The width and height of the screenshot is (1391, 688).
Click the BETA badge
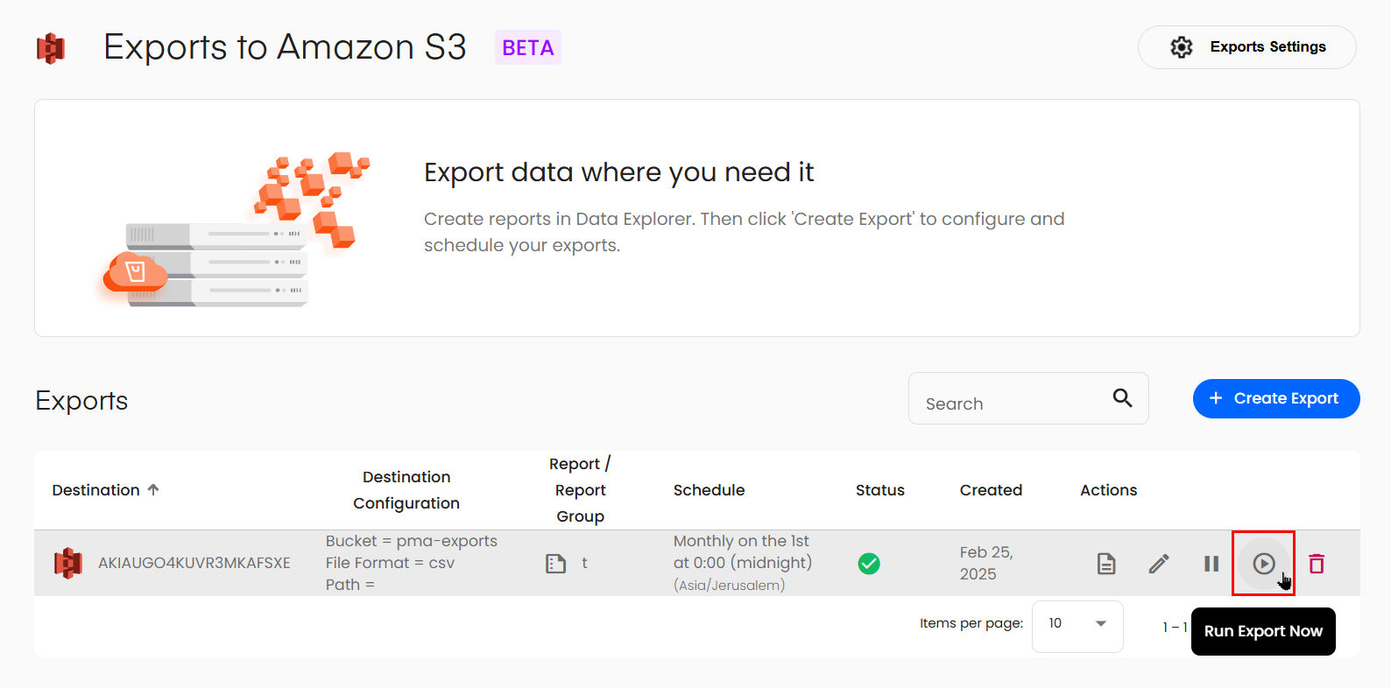tap(527, 48)
